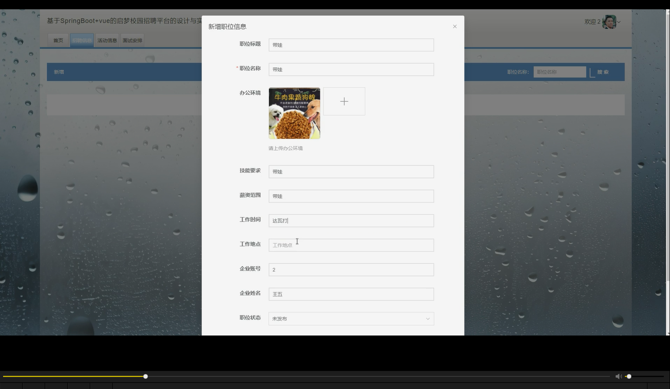Viewport: 670px width, 389px height.
Task: Click the 请上传办公环境 hint text
Action: pos(286,149)
